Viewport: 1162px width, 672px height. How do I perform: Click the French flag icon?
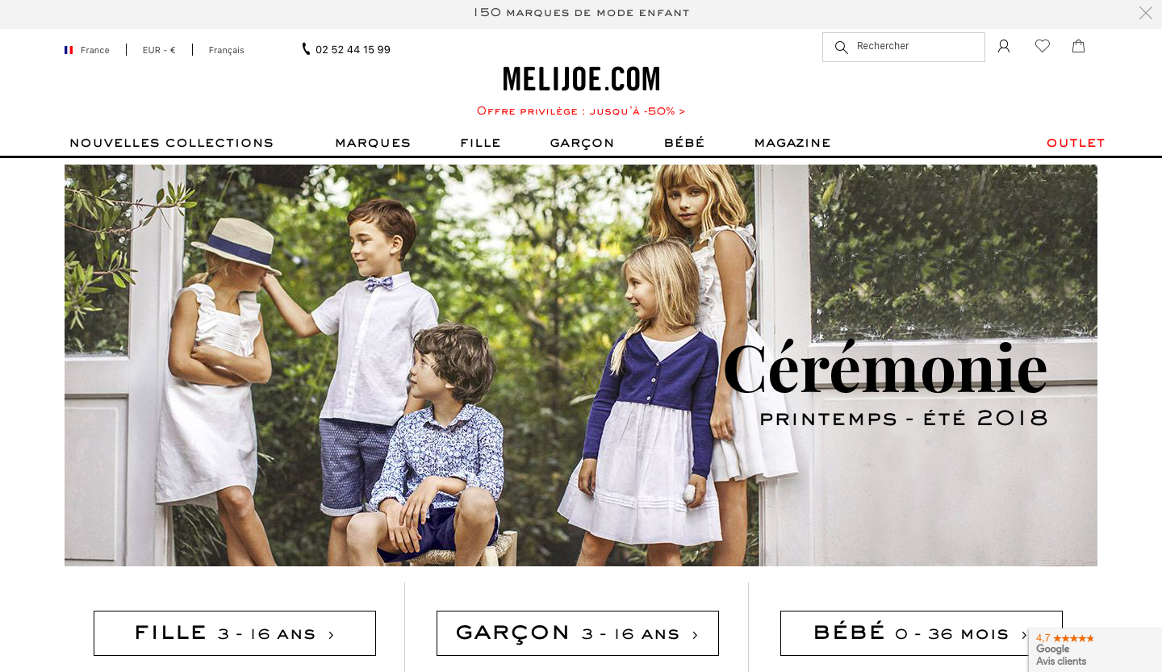tap(69, 50)
